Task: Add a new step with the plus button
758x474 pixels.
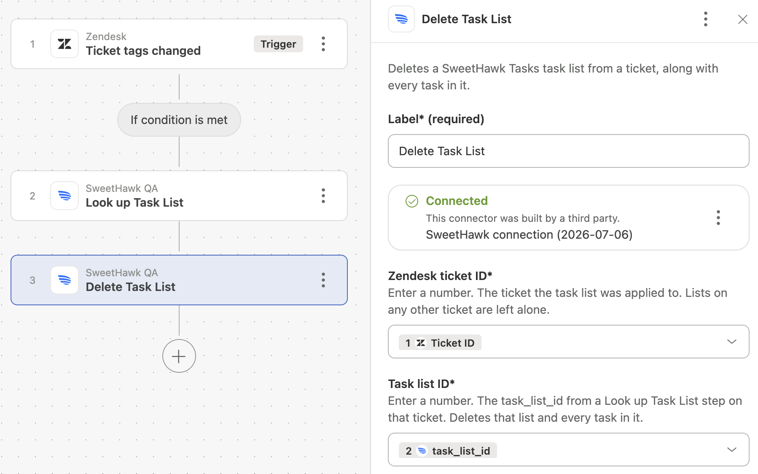Action: click(x=179, y=356)
